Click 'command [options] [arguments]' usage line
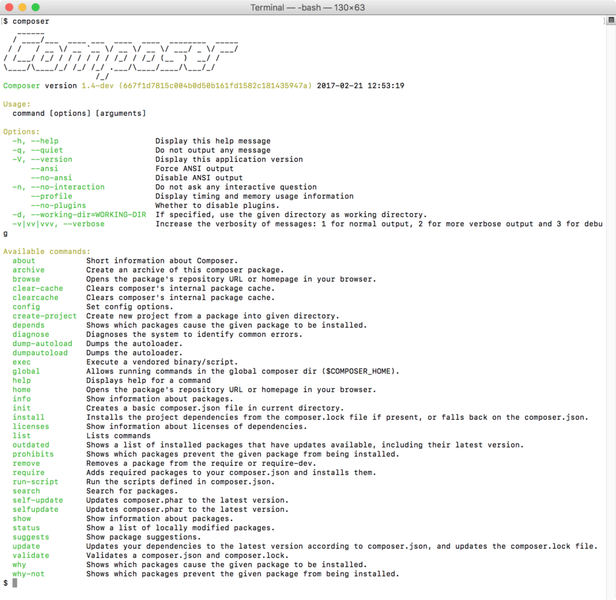This screenshot has width=616, height=600. [x=79, y=113]
